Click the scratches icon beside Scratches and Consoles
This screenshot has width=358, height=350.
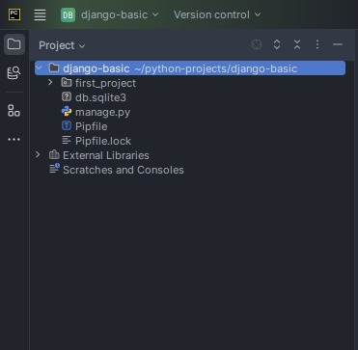54,169
